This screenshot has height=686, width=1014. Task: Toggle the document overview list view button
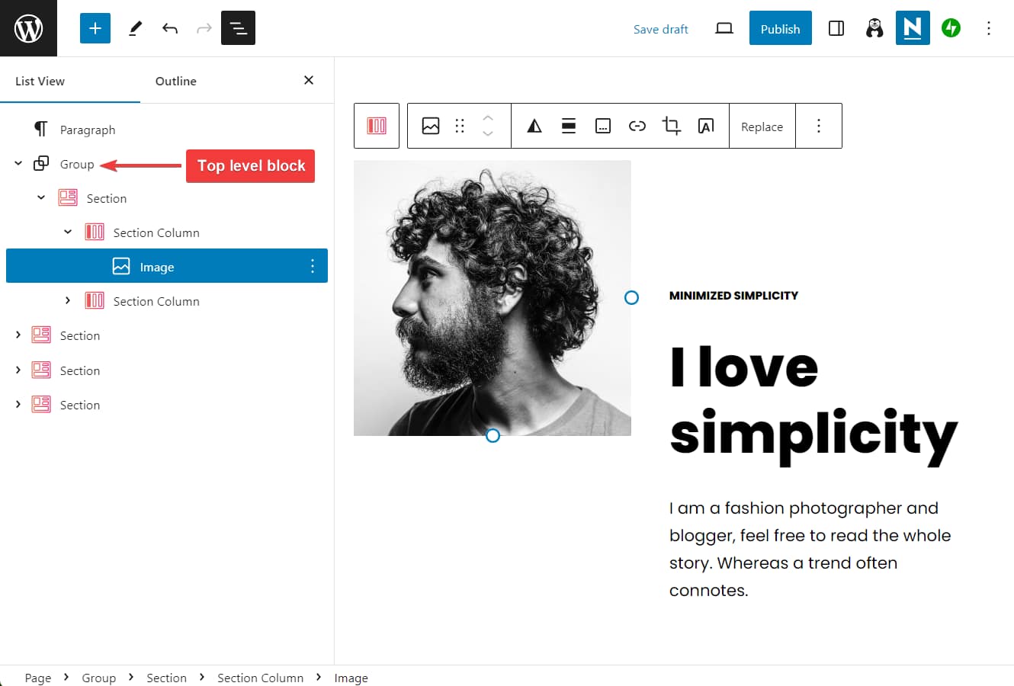[238, 28]
